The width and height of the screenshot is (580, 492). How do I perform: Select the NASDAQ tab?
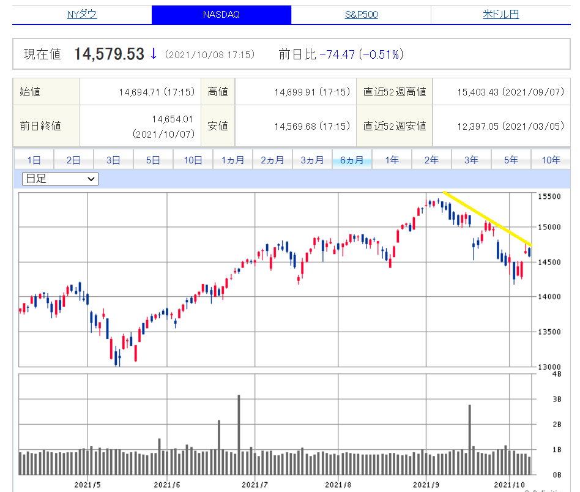(221, 15)
